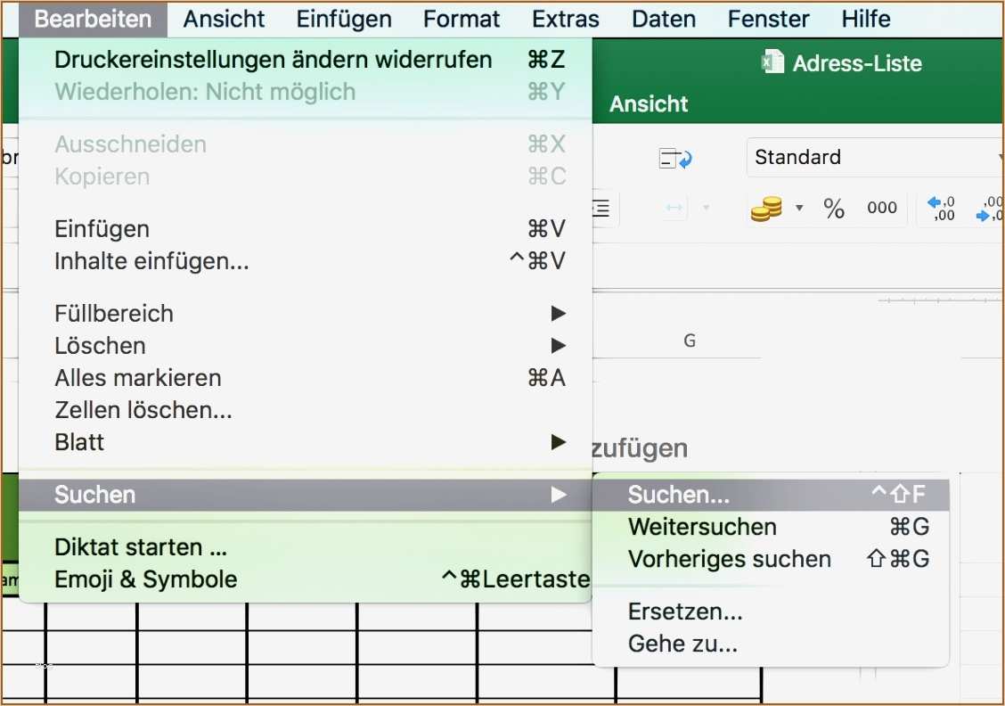Select Weitersuchen in the submenu
This screenshot has width=1005, height=706.
point(771,527)
